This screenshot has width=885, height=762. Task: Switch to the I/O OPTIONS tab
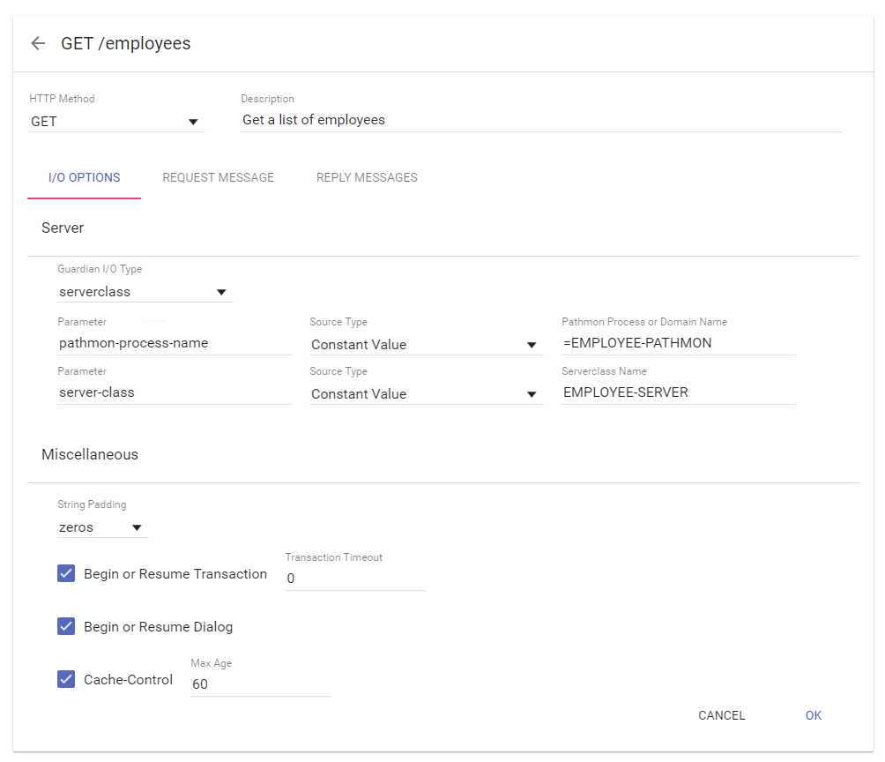point(85,177)
